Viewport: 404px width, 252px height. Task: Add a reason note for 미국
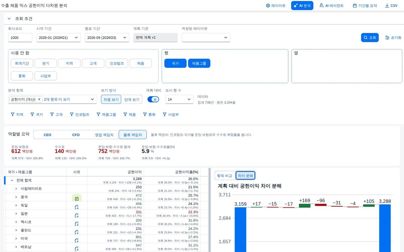77,241
